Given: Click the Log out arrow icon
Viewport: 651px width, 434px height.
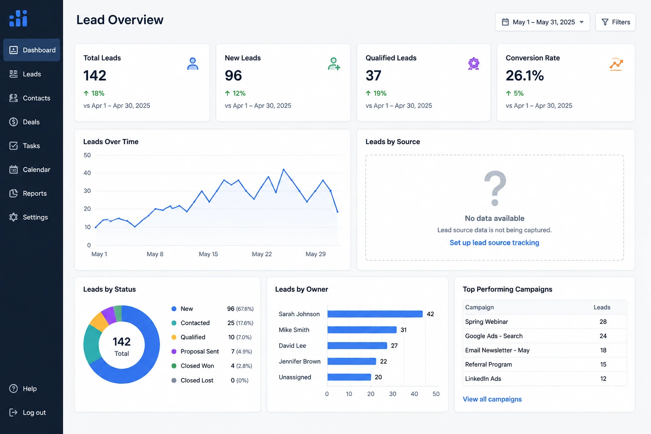Looking at the screenshot, I should pos(14,412).
